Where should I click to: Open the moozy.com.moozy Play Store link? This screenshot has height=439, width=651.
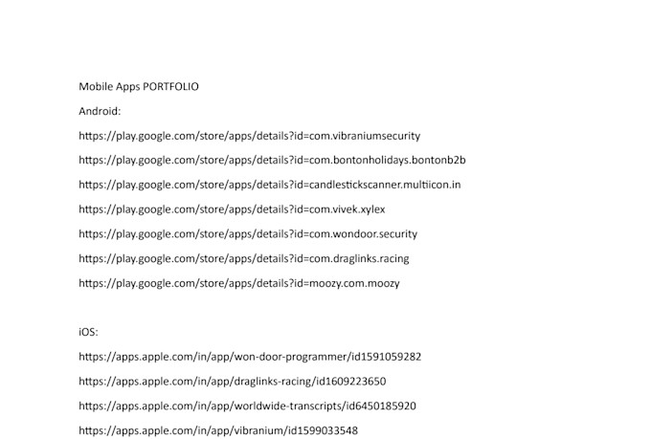point(239,283)
